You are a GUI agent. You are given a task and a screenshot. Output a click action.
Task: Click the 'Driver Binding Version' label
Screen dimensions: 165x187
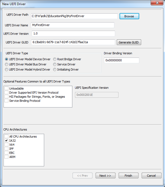click(118, 53)
